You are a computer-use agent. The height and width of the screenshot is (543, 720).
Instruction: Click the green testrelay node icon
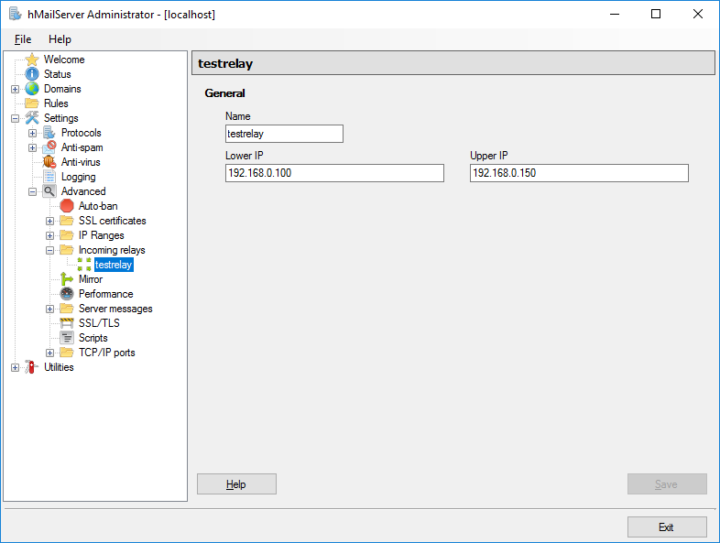[84, 265]
